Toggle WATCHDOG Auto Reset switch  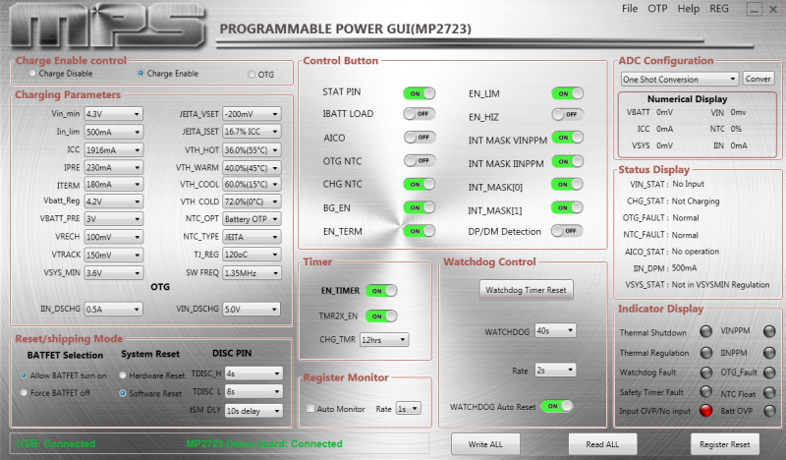(x=557, y=406)
